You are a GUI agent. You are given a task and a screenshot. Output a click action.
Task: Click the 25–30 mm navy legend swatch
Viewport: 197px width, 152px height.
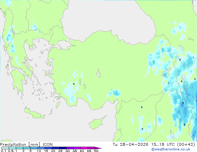(62, 148)
